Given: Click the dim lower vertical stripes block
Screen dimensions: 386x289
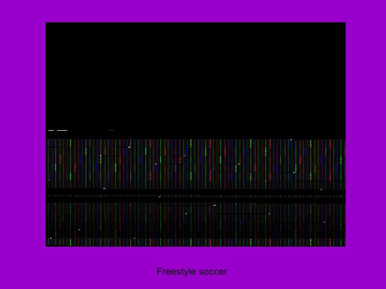Looking at the screenshot, I should pos(196,220).
